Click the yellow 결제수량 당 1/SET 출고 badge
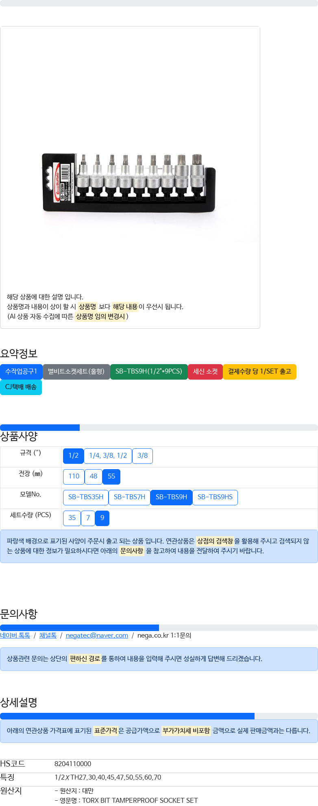 click(259, 371)
